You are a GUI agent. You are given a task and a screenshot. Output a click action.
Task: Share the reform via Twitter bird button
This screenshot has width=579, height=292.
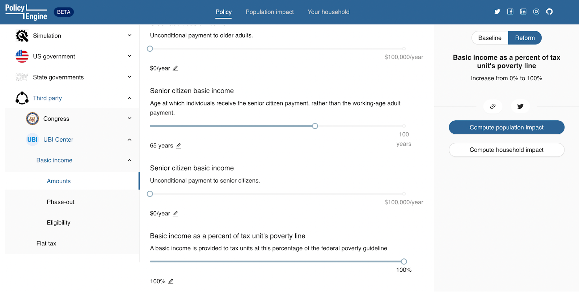coord(520,106)
